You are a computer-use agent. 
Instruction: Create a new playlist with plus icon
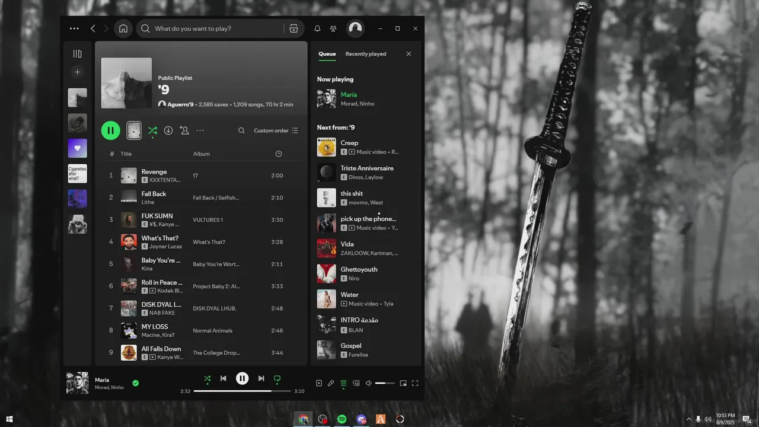(x=77, y=72)
